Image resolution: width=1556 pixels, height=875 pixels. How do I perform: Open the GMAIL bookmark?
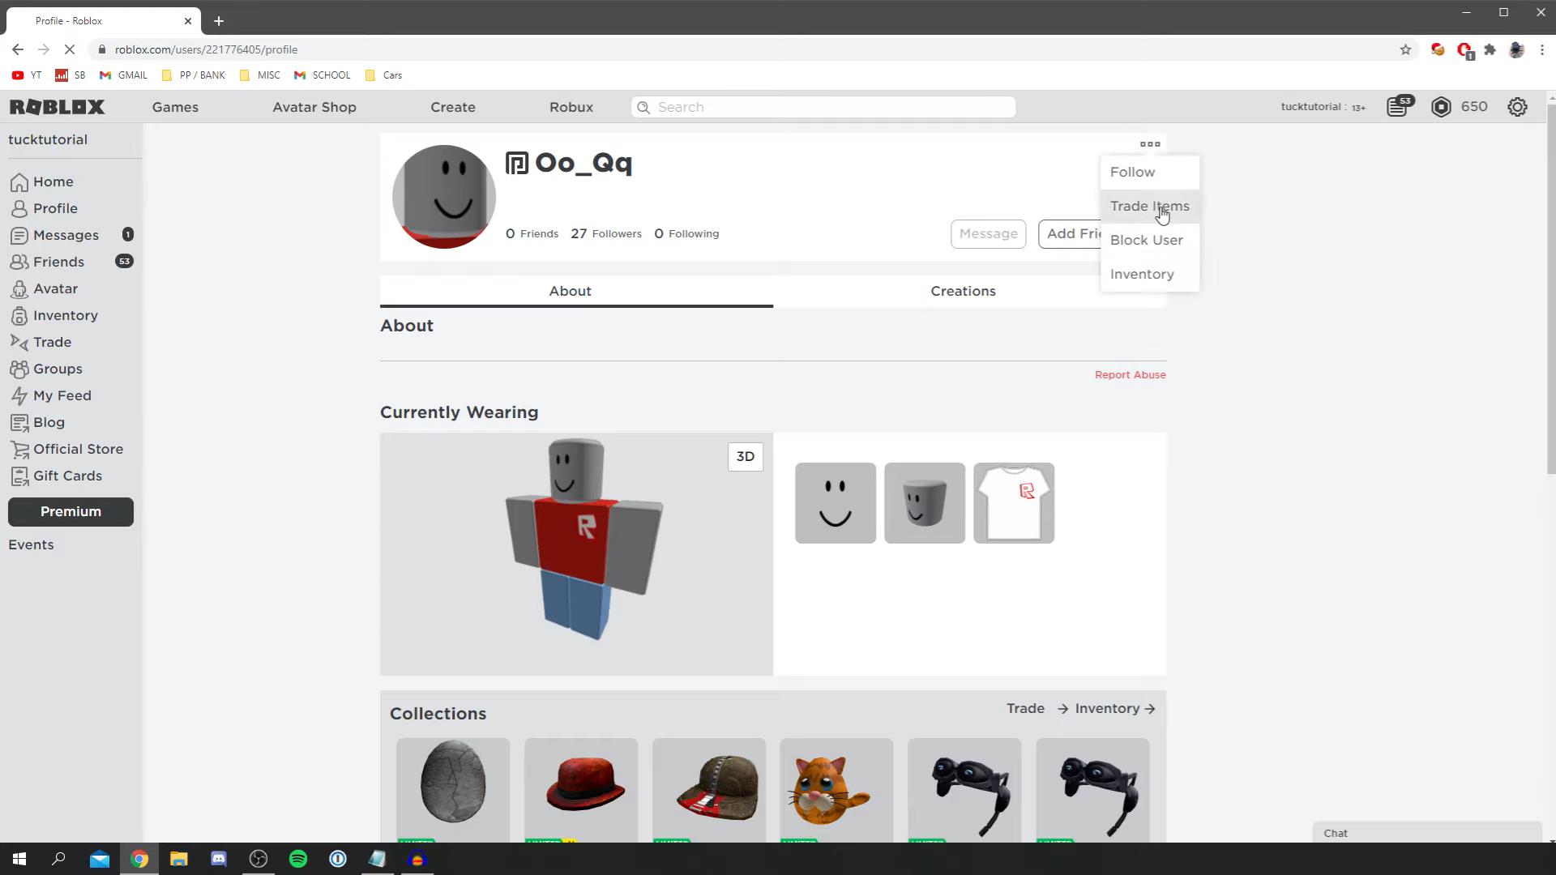pos(123,75)
